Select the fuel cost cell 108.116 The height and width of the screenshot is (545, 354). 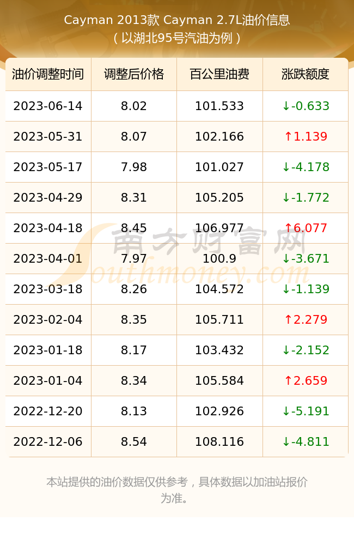pos(219,442)
